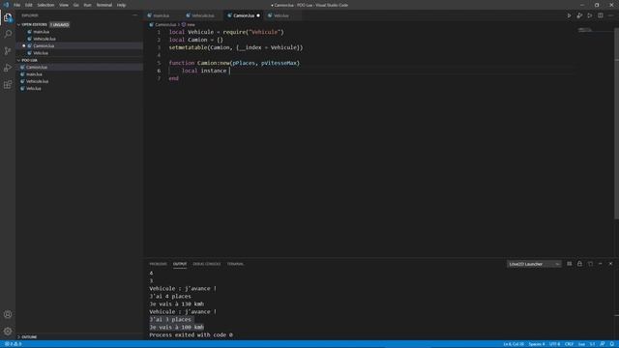Image resolution: width=619 pixels, height=348 pixels.
Task: Open the Manage gear icon
Action: pyautogui.click(x=8, y=331)
